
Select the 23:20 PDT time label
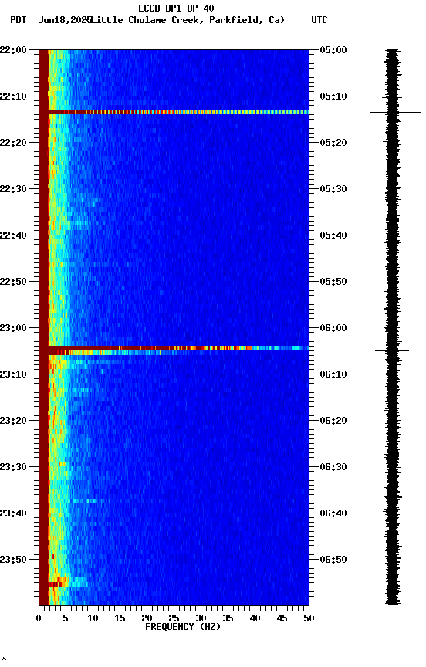tap(13, 422)
